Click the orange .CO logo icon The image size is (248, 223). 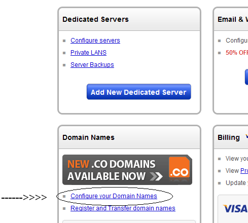click(x=179, y=167)
